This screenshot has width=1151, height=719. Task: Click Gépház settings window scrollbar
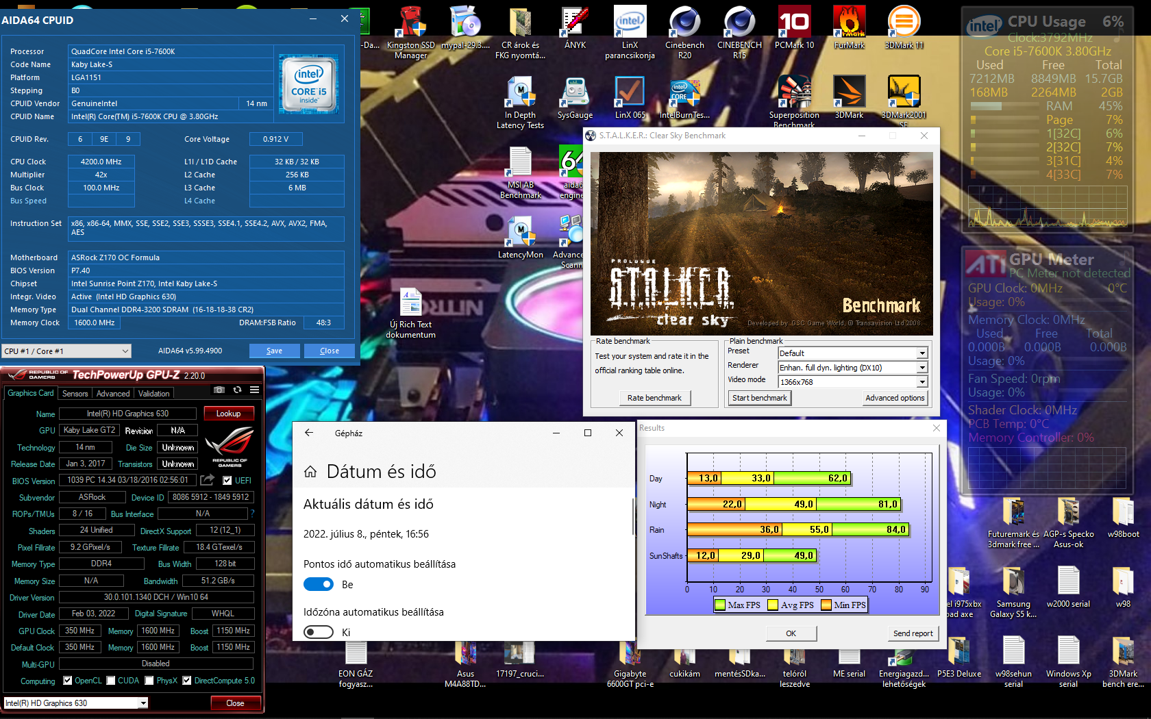tap(632, 518)
